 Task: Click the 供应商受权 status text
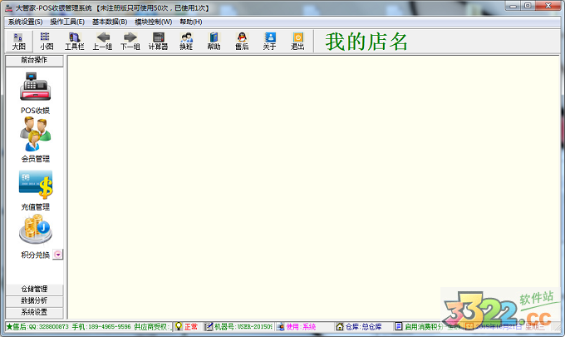(151, 326)
